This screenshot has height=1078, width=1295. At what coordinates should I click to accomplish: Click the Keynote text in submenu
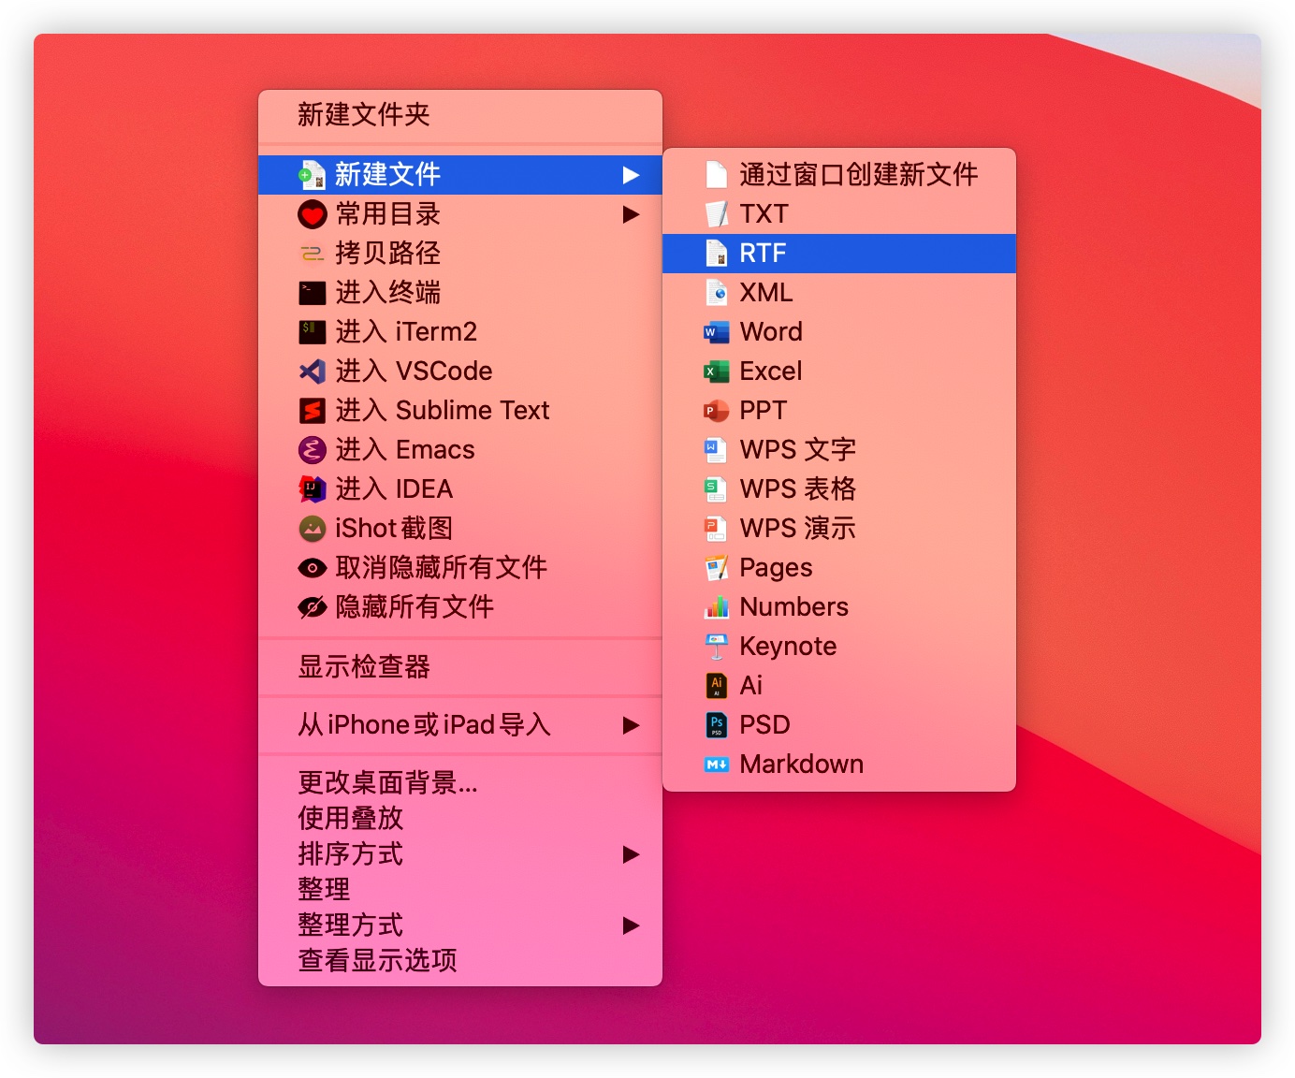click(788, 647)
